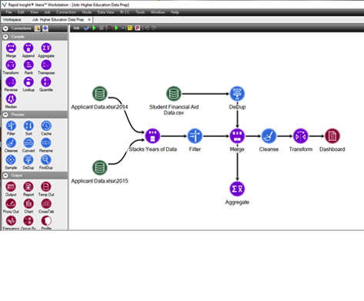Select the FindDup node icon
This screenshot has width=364, height=301.
pos(46,160)
